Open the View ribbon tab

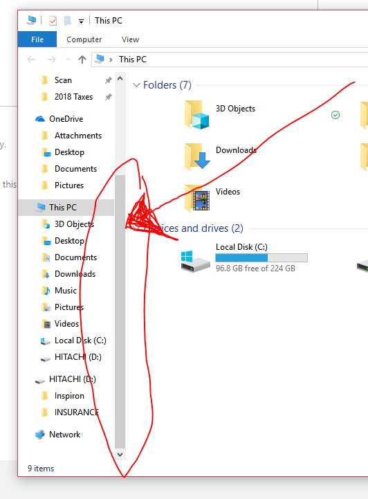(130, 39)
